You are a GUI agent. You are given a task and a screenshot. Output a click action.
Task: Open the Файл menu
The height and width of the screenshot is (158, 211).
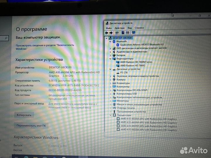click(109, 28)
